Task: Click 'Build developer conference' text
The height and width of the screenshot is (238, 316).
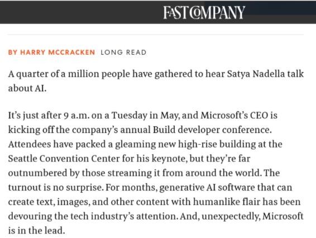Action: point(211,130)
